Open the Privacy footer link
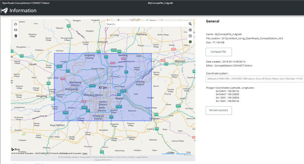Screen dimensions: 304x164 [x=111, y=157]
